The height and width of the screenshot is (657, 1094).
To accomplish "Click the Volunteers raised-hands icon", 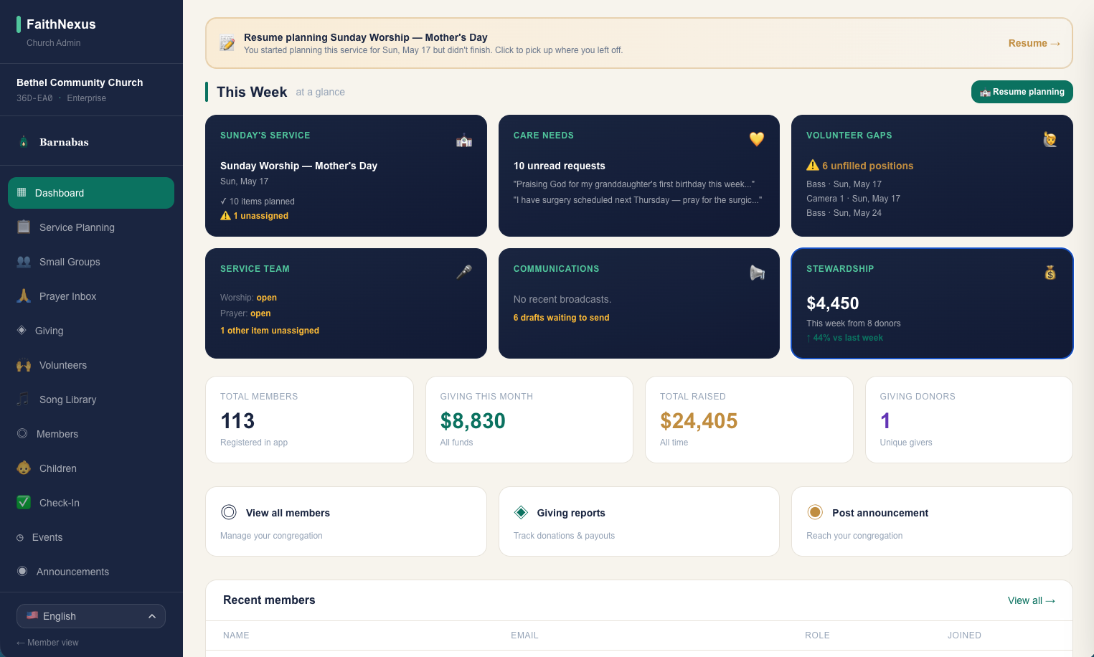I will (24, 364).
